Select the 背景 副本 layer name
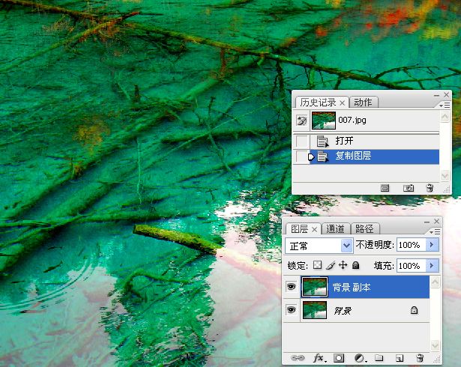This screenshot has height=367, width=461. pyautogui.click(x=351, y=288)
